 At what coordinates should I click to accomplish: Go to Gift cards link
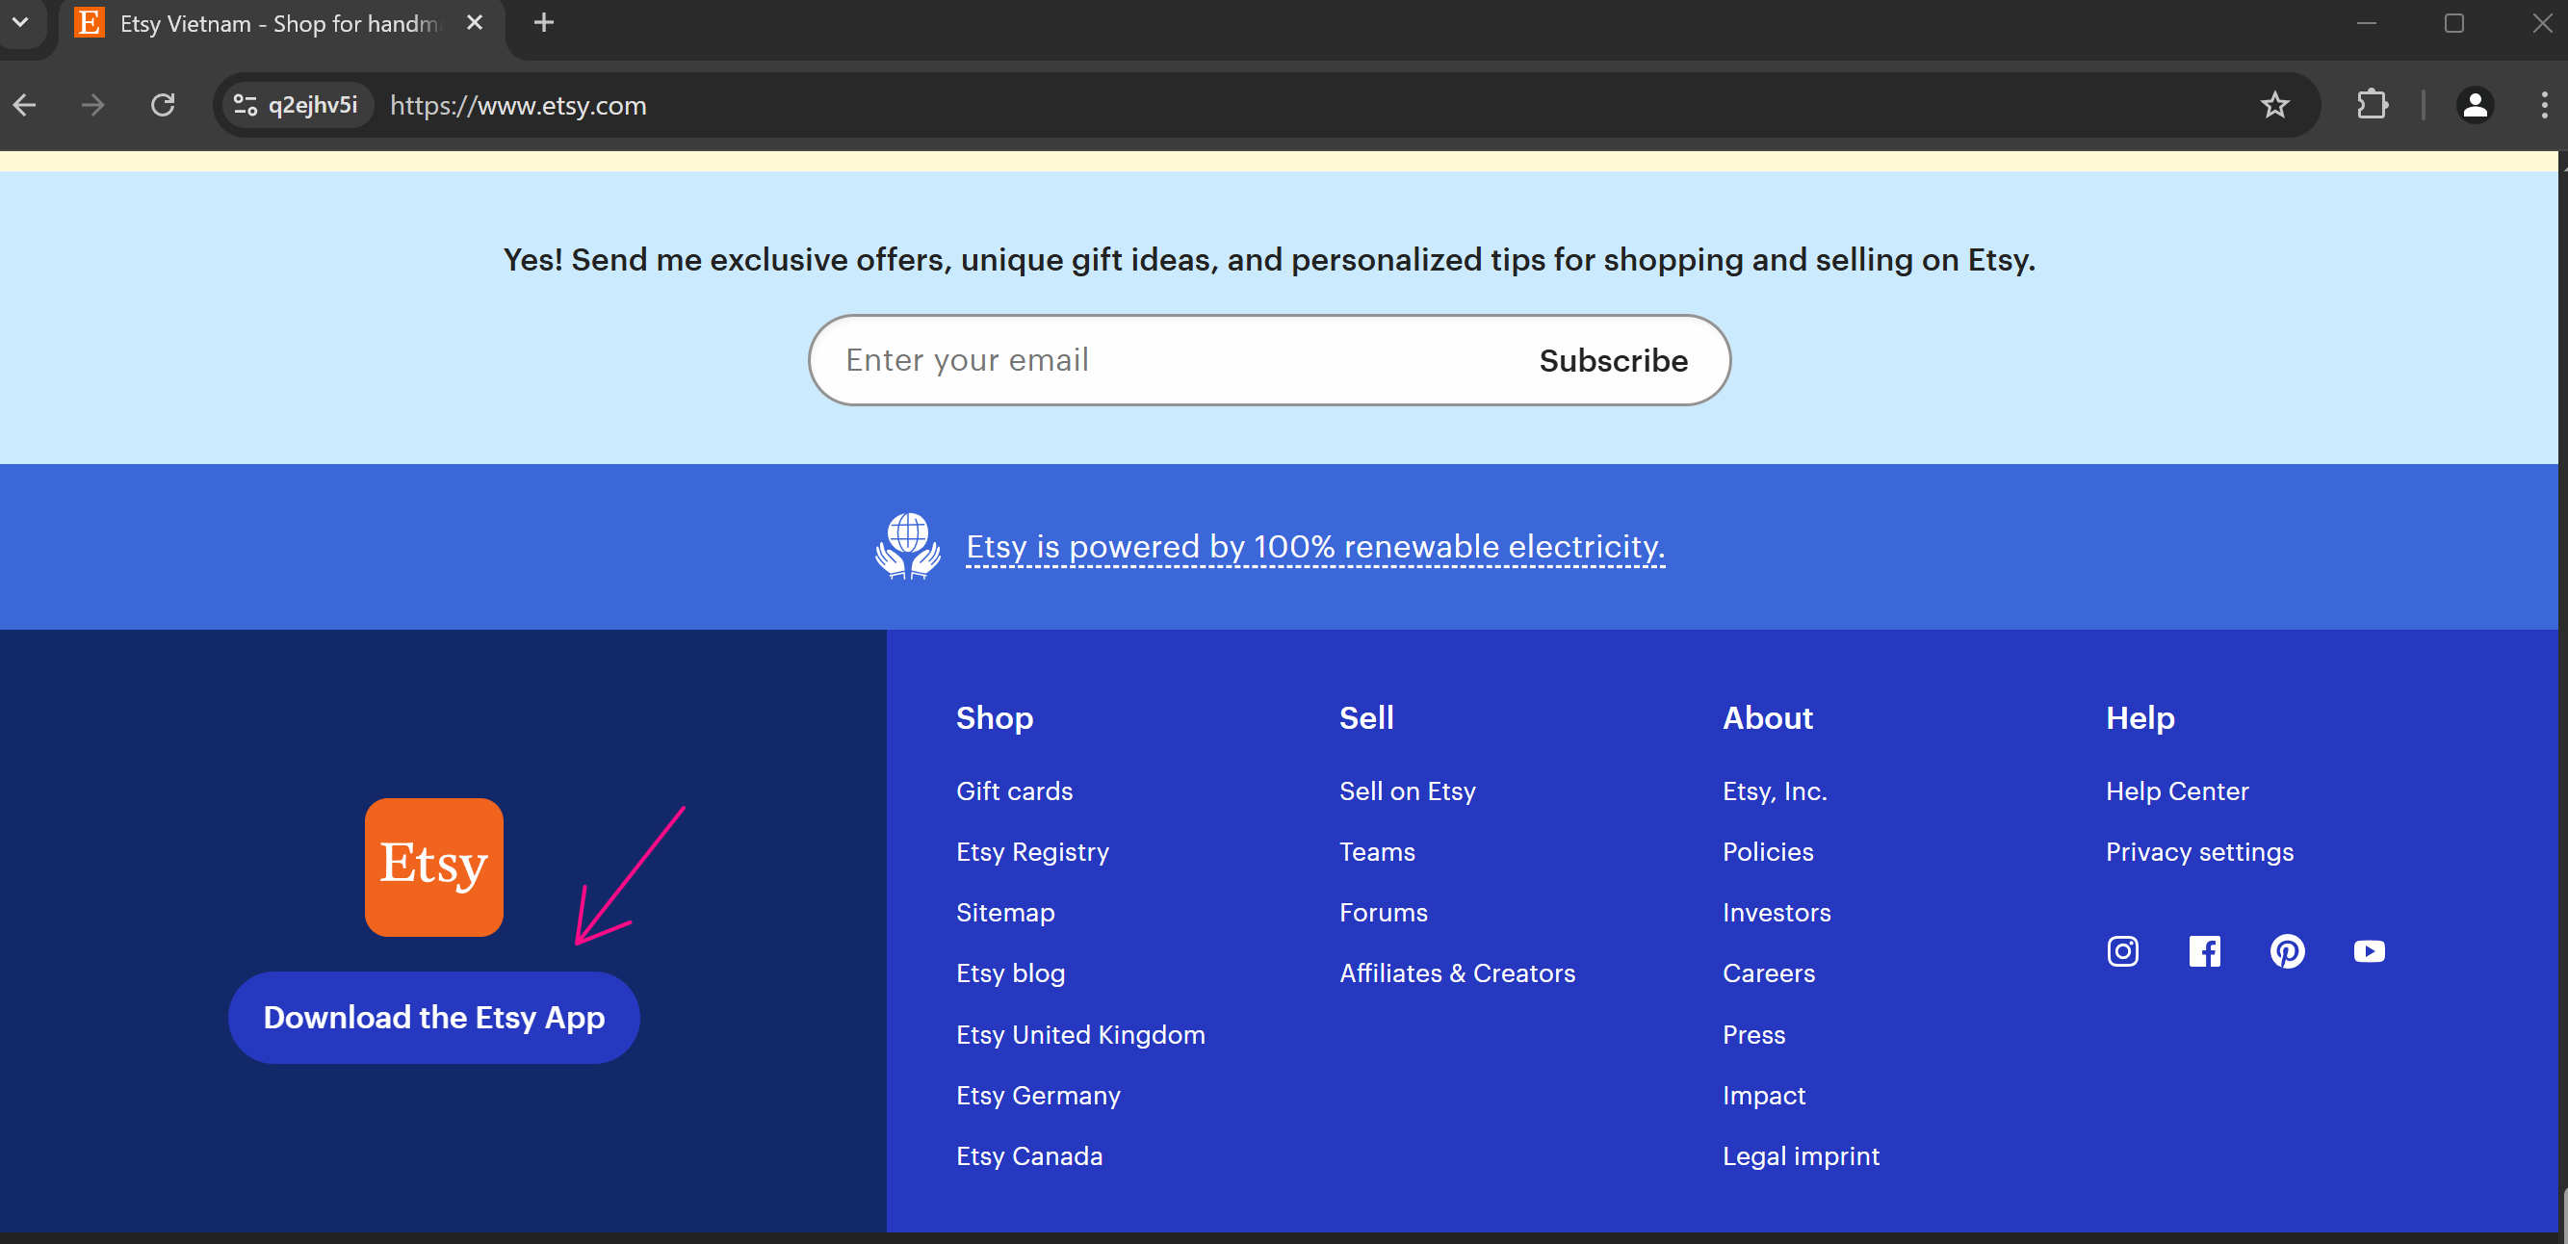(1014, 790)
